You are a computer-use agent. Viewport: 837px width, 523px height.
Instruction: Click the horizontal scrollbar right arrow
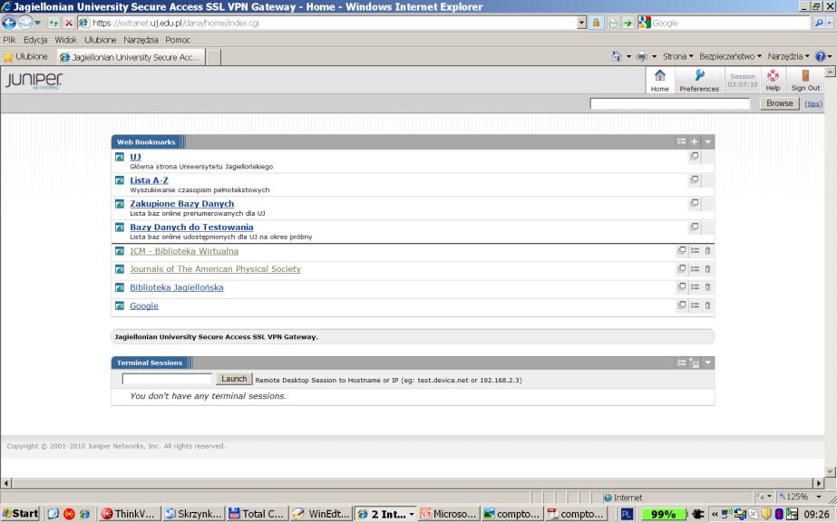818,483
